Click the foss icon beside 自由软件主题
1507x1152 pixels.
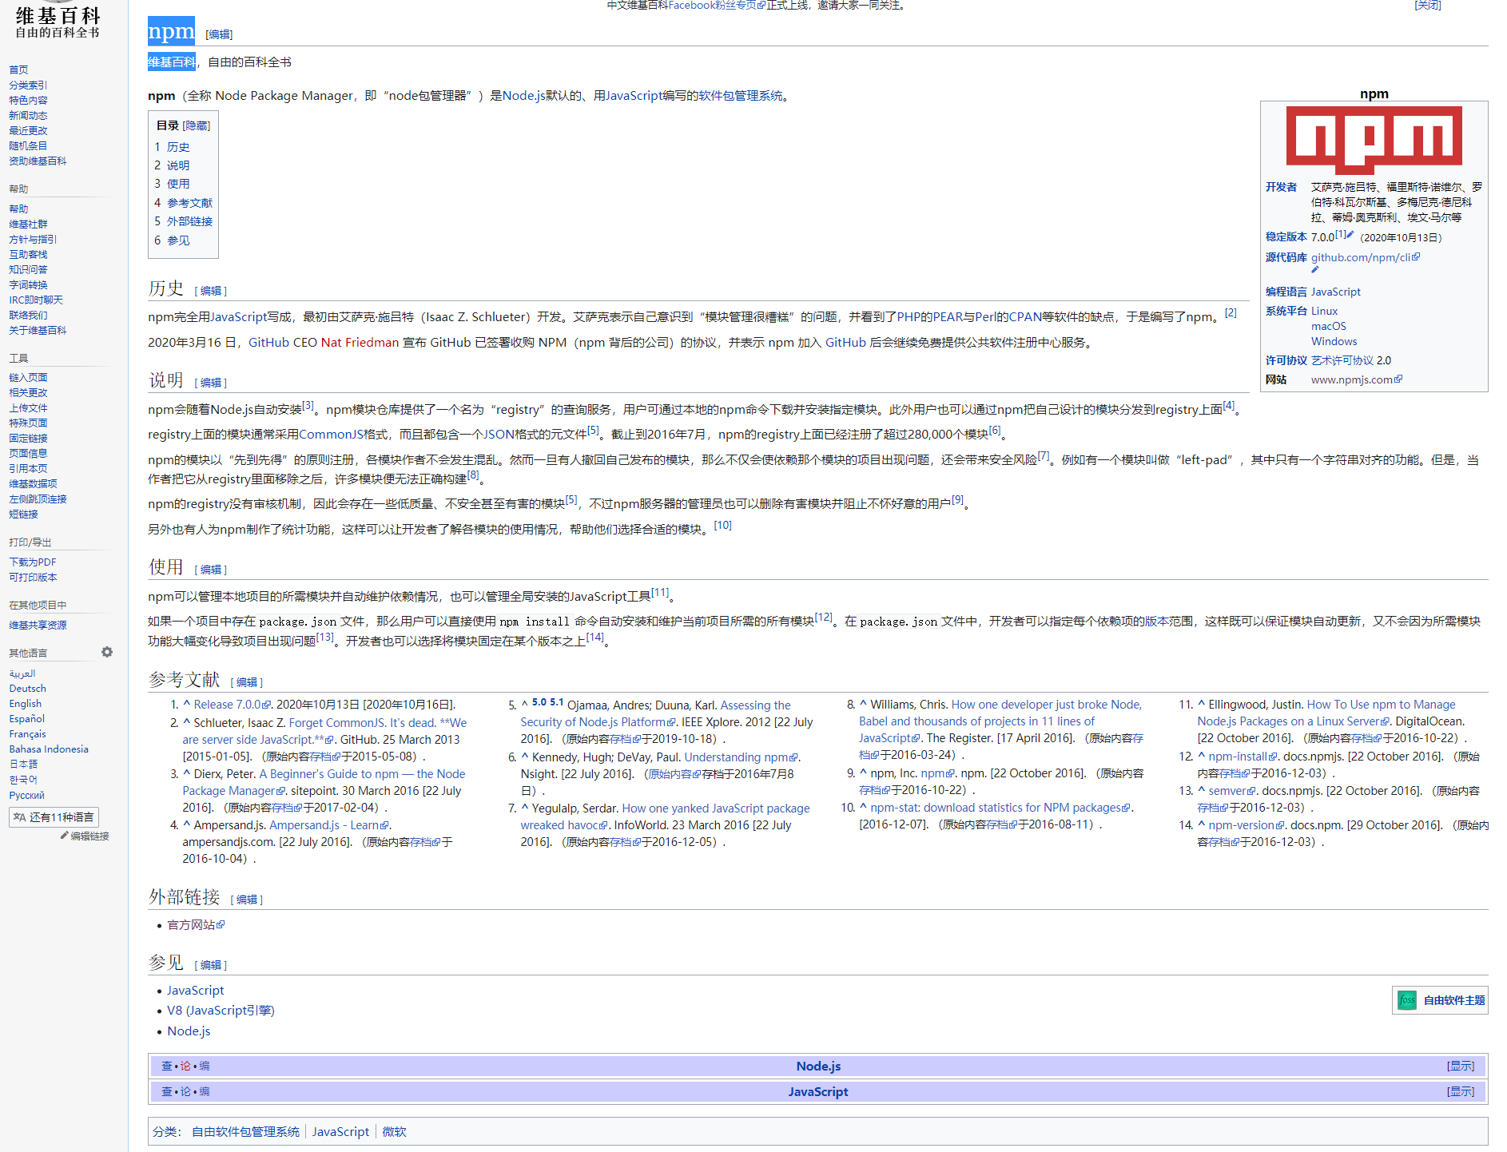[x=1407, y=1000]
